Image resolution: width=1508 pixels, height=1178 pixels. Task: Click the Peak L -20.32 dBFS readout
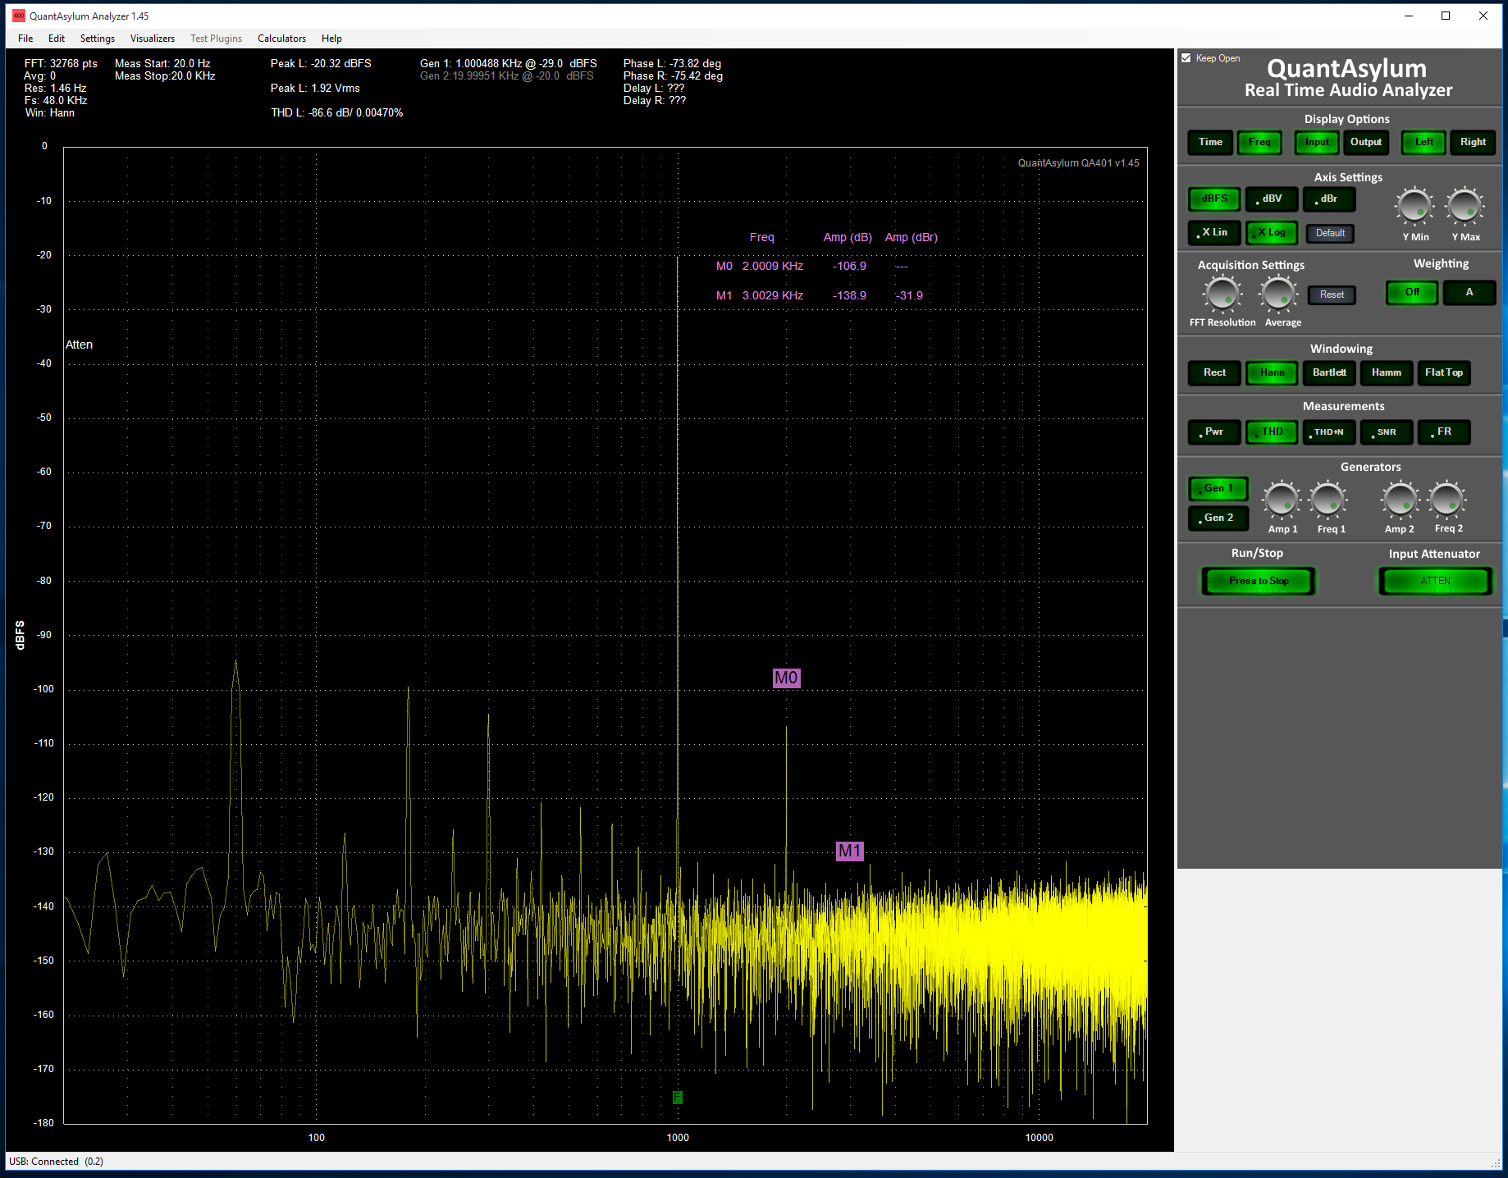tap(321, 63)
